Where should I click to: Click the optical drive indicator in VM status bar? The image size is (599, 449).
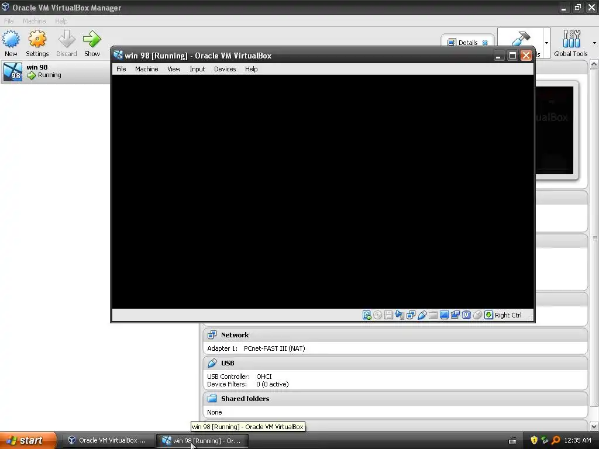tap(377, 315)
